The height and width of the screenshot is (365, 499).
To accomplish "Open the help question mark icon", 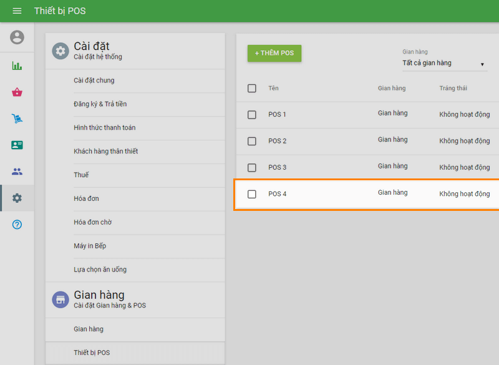I will coord(17,225).
